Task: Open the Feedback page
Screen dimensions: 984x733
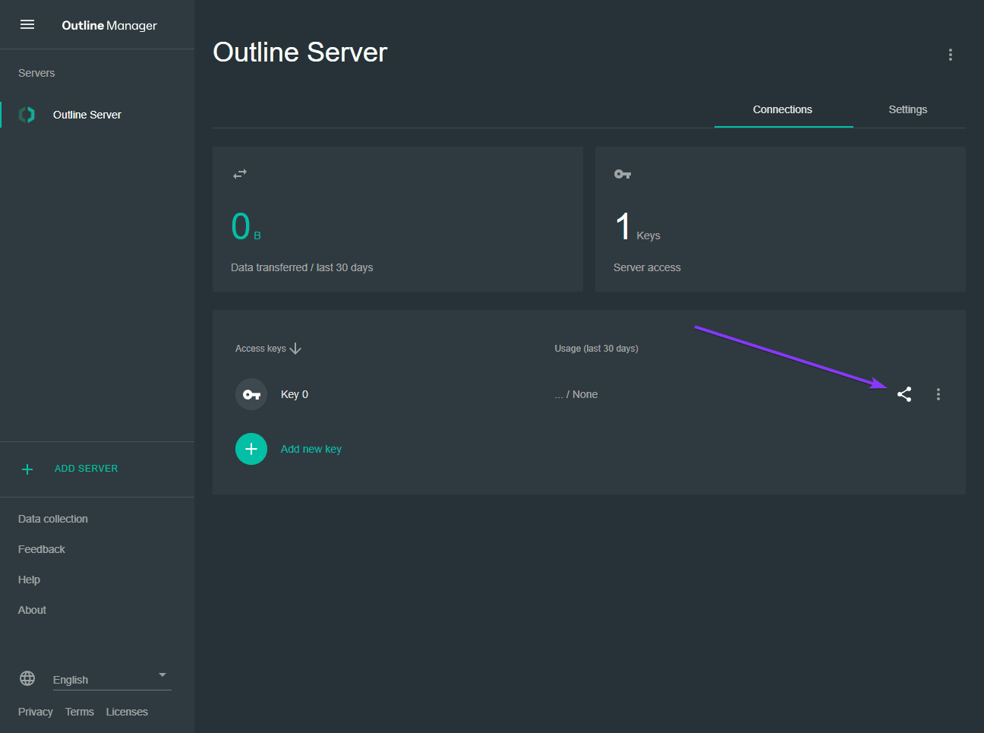Action: click(x=42, y=549)
